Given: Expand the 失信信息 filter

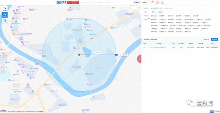Looking at the screenshot, I should (x=179, y=31).
